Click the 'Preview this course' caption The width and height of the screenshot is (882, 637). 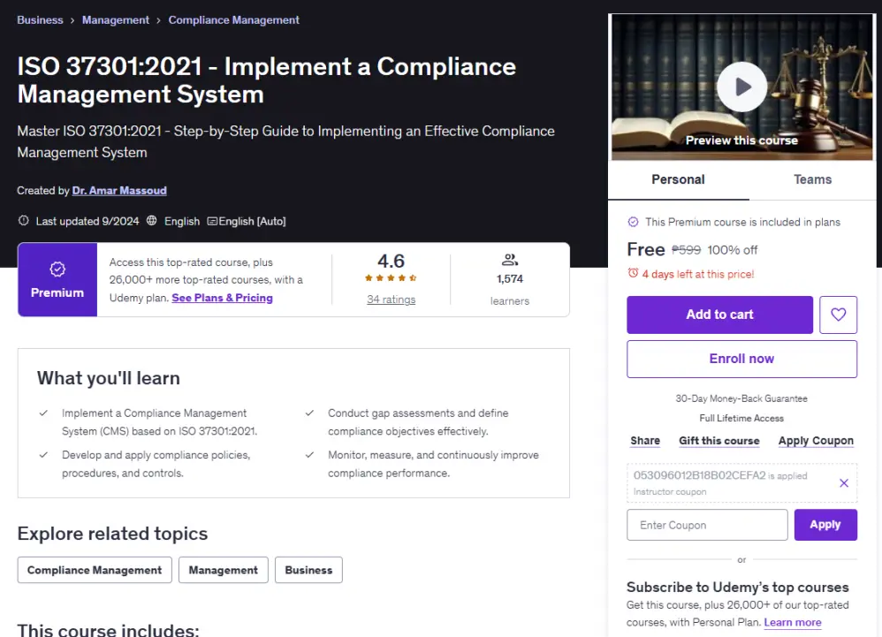click(741, 140)
